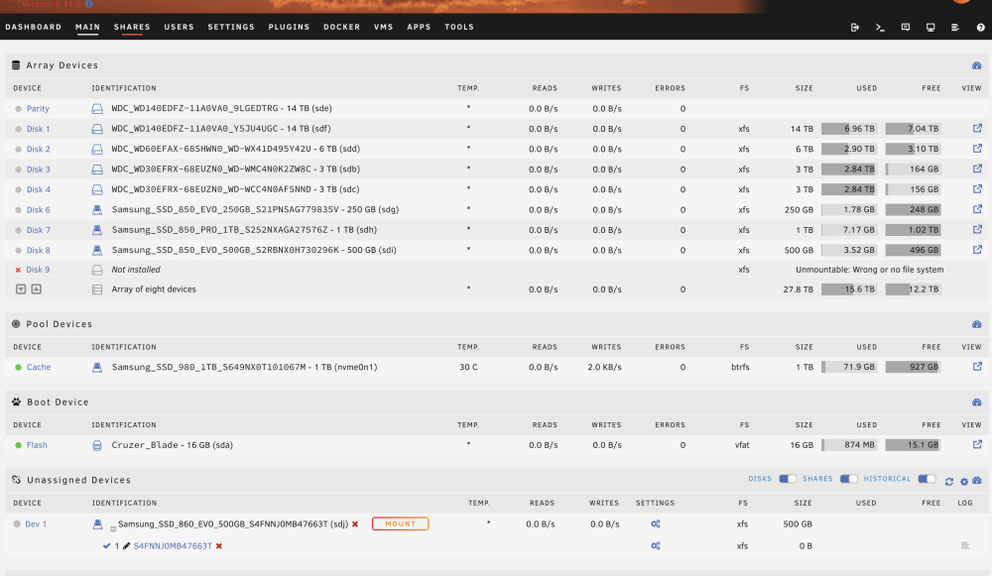Open the Dev 1 device link
The height and width of the screenshot is (576, 992).
tap(36, 524)
